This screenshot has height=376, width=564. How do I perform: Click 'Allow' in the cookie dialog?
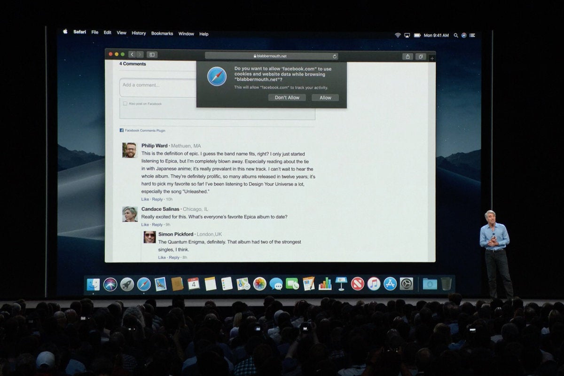[x=325, y=98]
